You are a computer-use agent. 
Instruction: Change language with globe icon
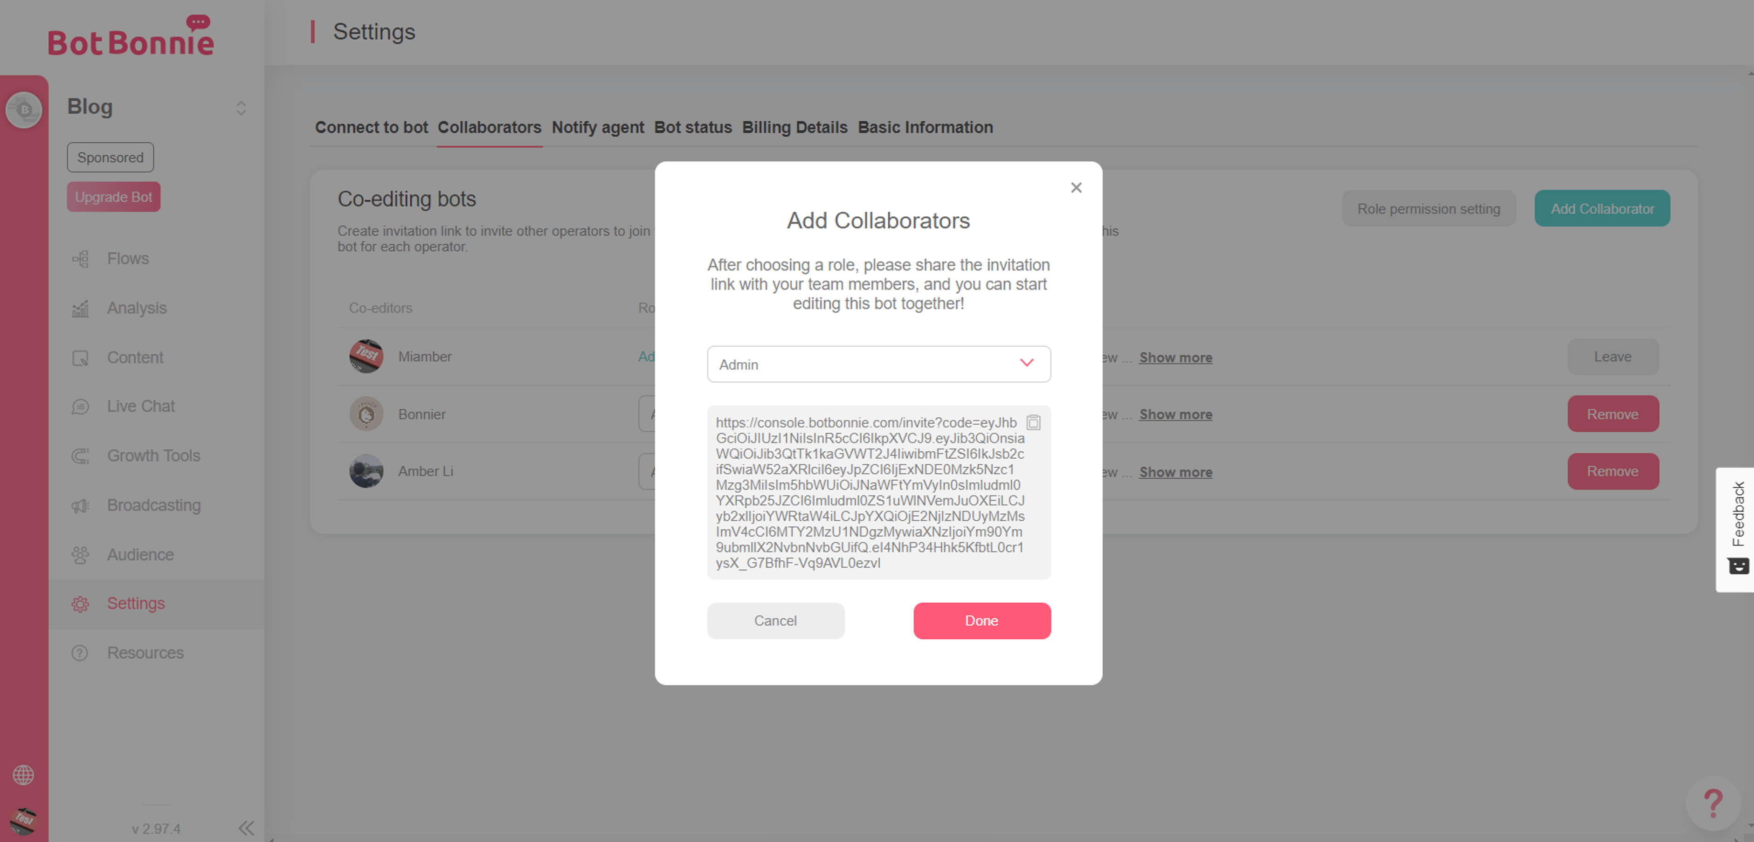pyautogui.click(x=23, y=774)
